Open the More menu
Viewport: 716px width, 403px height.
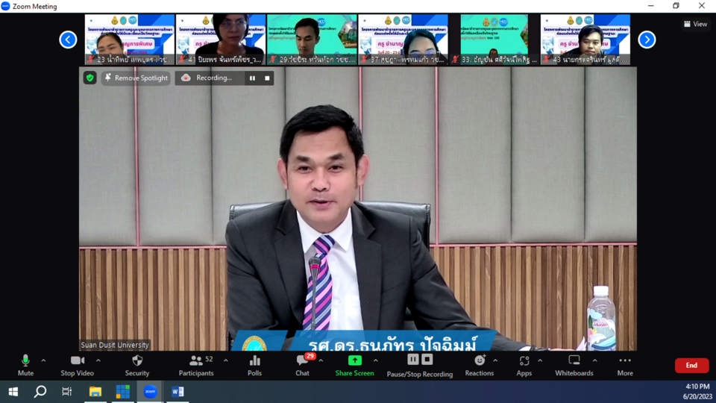point(625,364)
